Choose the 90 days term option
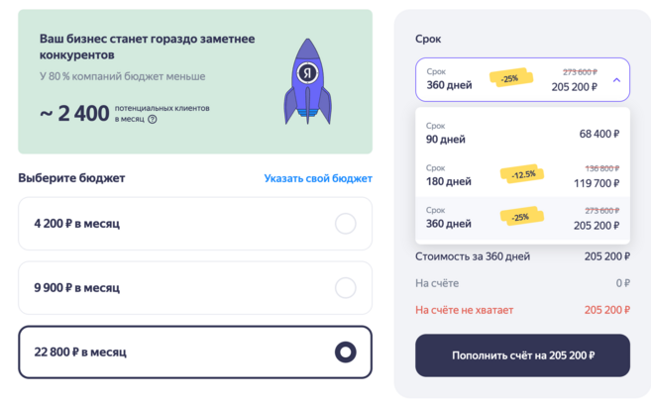 click(x=446, y=133)
